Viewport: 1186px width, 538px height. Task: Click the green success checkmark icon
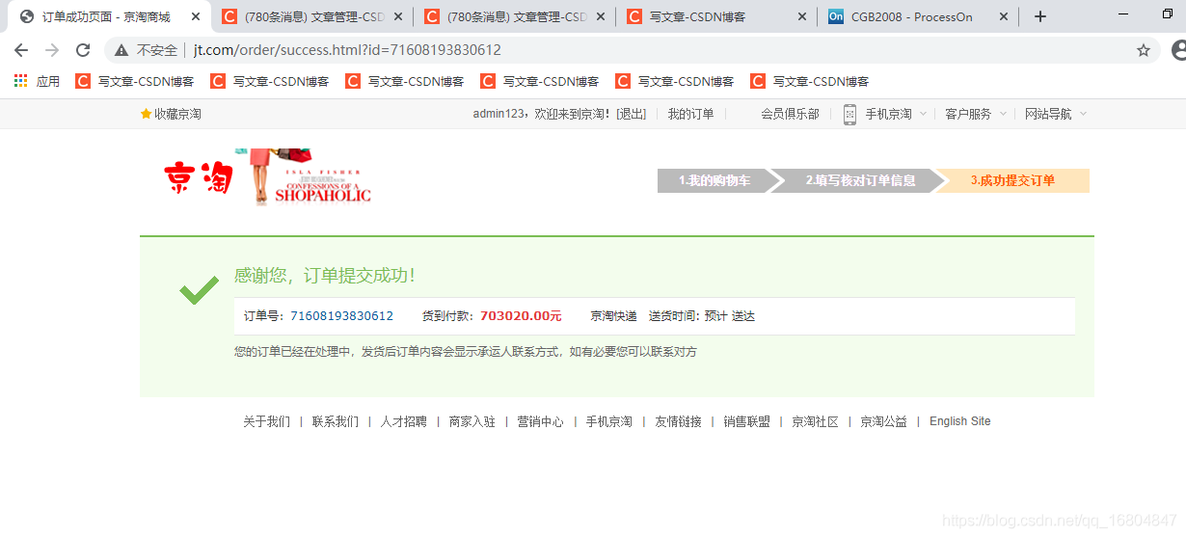coord(200,290)
